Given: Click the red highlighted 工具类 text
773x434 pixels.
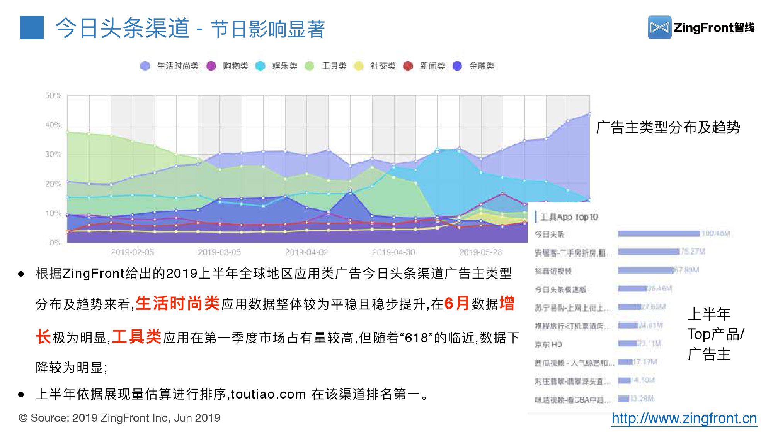Looking at the screenshot, I should [137, 337].
